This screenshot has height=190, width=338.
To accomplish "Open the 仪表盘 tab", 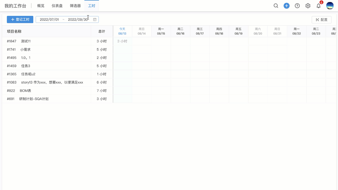I will coord(57,6).
